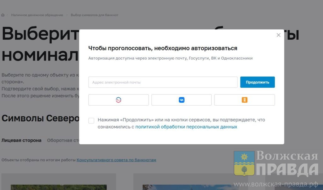Click the «Чтобы проголосовать» dialog heading
Screen dimensions: 323x190
[162, 48]
